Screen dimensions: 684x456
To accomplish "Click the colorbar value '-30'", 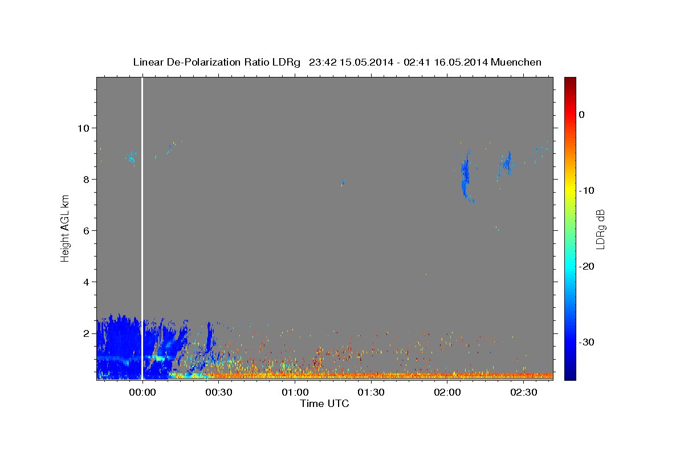I will (x=587, y=342).
